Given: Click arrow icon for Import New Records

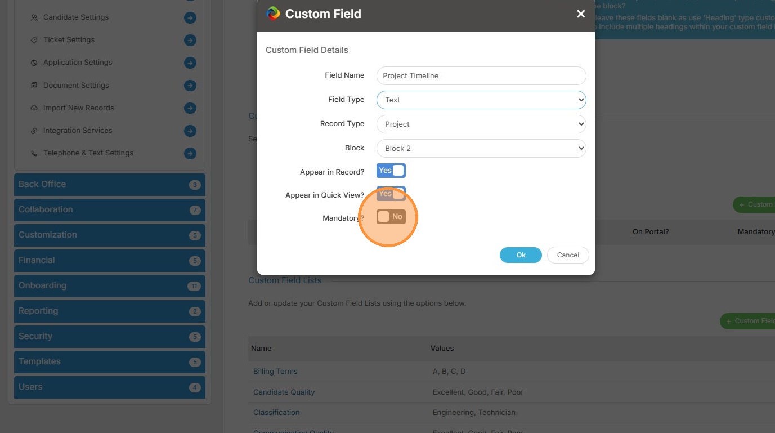Looking at the screenshot, I should pos(190,108).
